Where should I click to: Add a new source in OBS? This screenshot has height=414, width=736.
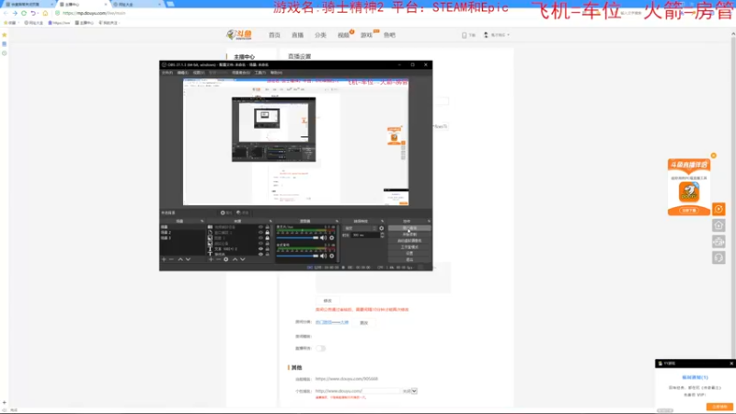click(x=211, y=259)
